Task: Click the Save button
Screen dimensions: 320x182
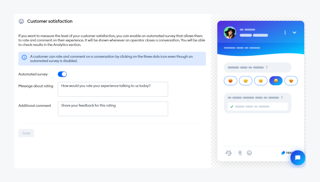Action: pyautogui.click(x=26, y=133)
